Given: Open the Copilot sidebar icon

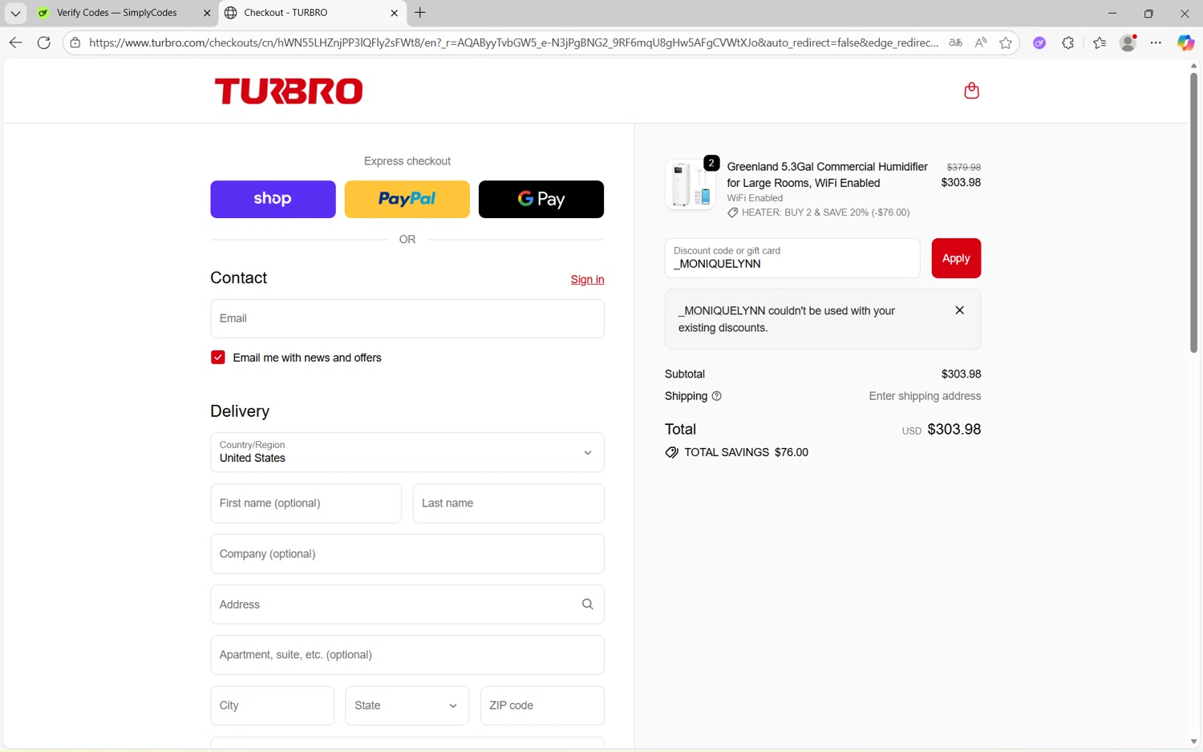Looking at the screenshot, I should pos(1185,42).
